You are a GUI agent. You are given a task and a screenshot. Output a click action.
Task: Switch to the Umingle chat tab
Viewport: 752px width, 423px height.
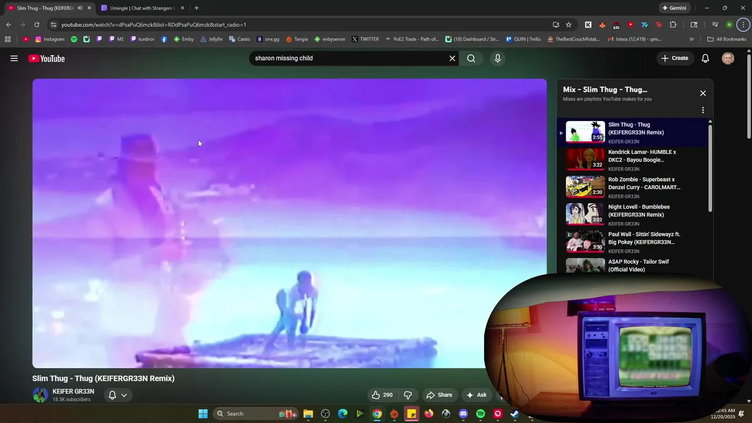(143, 8)
